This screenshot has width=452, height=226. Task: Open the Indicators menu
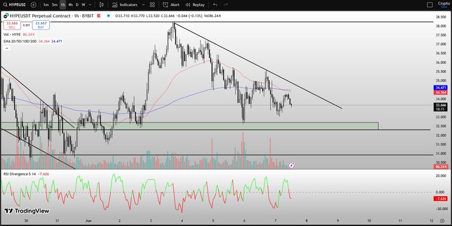125,5
